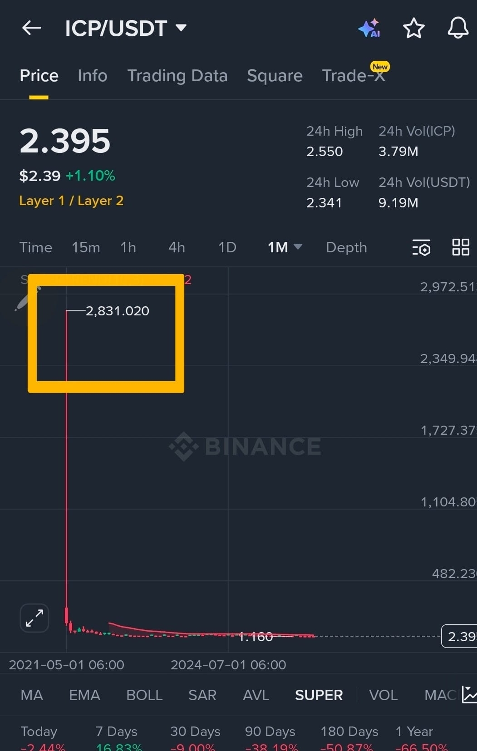
Task: Open Layer 1 / Layer 2 category link
Action: [x=71, y=201]
